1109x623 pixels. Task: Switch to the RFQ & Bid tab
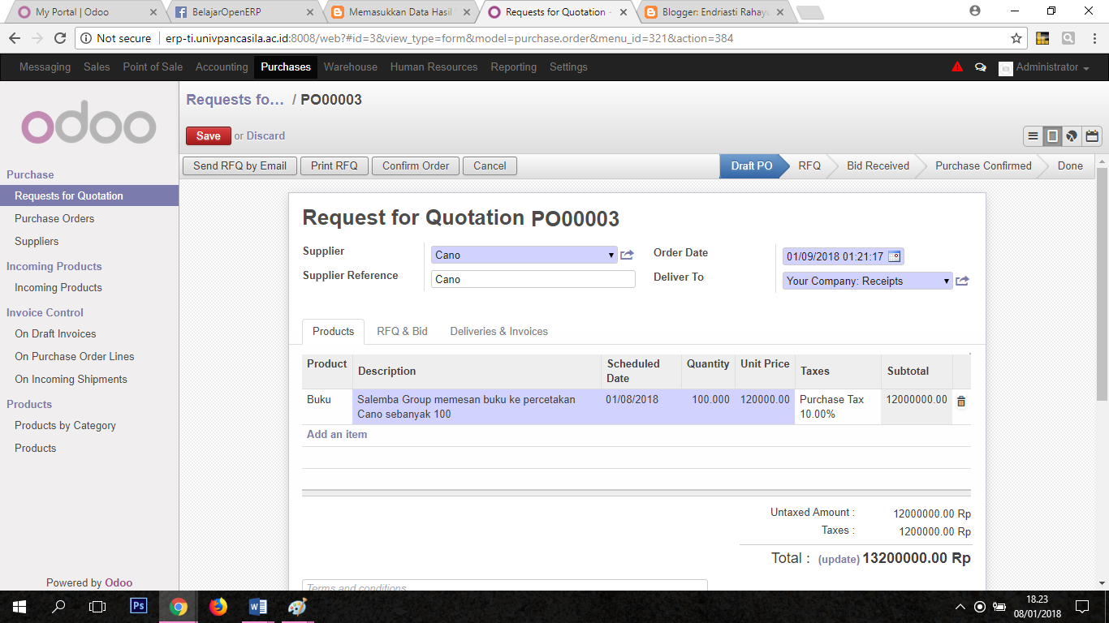tap(402, 332)
